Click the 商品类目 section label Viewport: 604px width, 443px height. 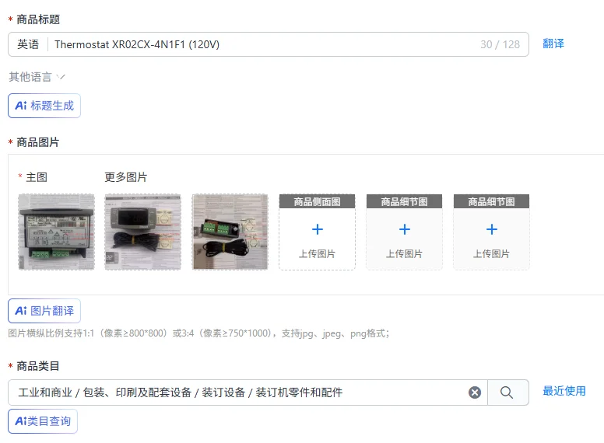click(x=37, y=366)
